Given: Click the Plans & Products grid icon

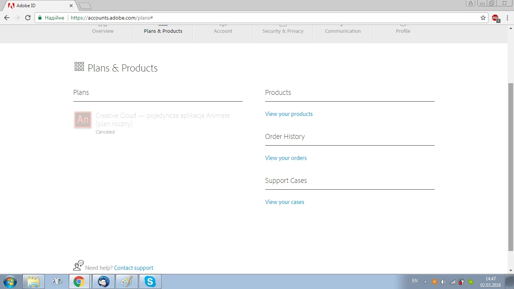Looking at the screenshot, I should coord(79,67).
